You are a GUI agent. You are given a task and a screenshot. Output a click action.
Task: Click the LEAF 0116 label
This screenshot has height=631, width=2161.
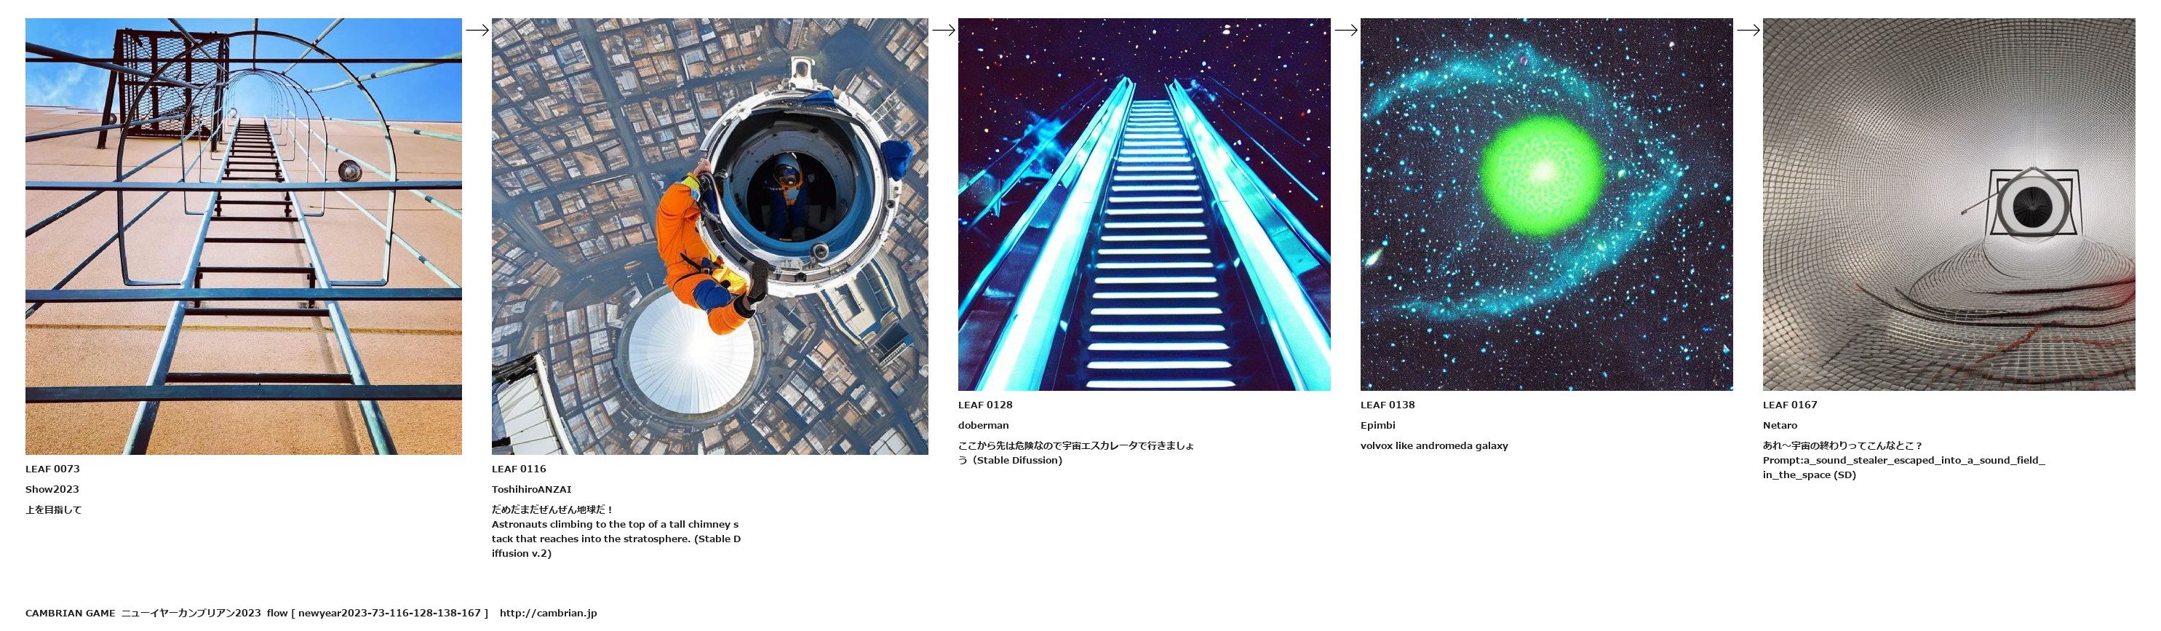(x=519, y=469)
